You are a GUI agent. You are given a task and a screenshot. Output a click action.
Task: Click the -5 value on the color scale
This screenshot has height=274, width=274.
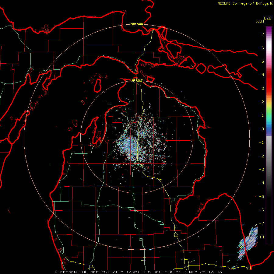pos(262,197)
